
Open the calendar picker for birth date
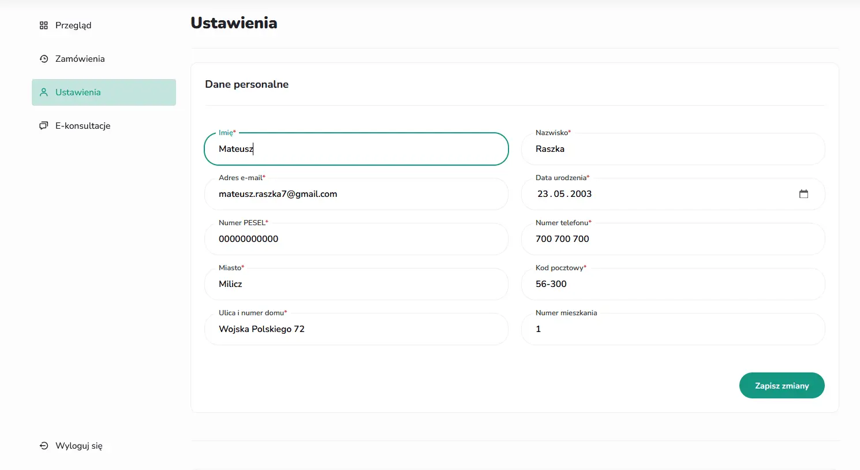803,194
